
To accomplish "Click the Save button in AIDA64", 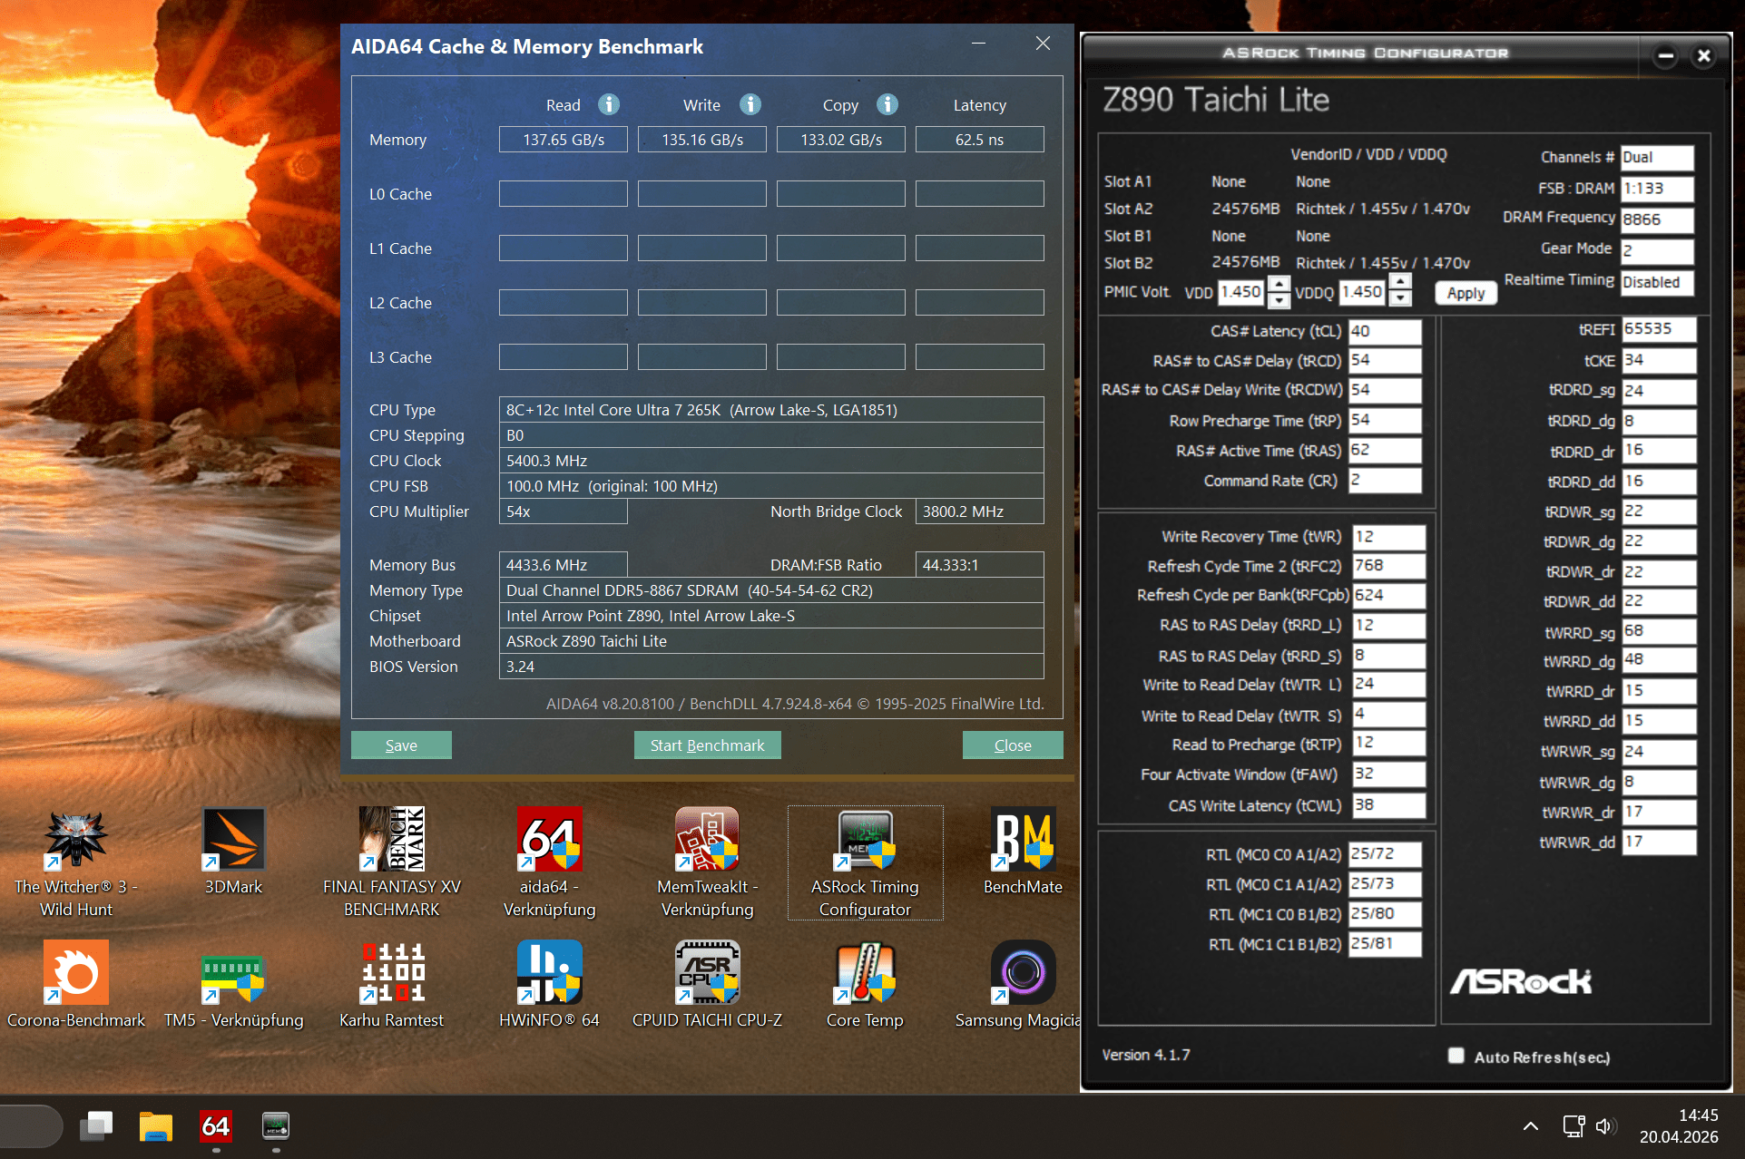I will pos(401,745).
